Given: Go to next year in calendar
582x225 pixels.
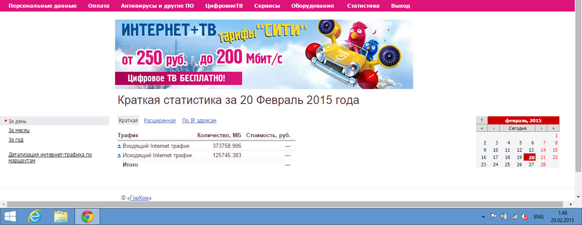Looking at the screenshot, I should tap(553, 128).
